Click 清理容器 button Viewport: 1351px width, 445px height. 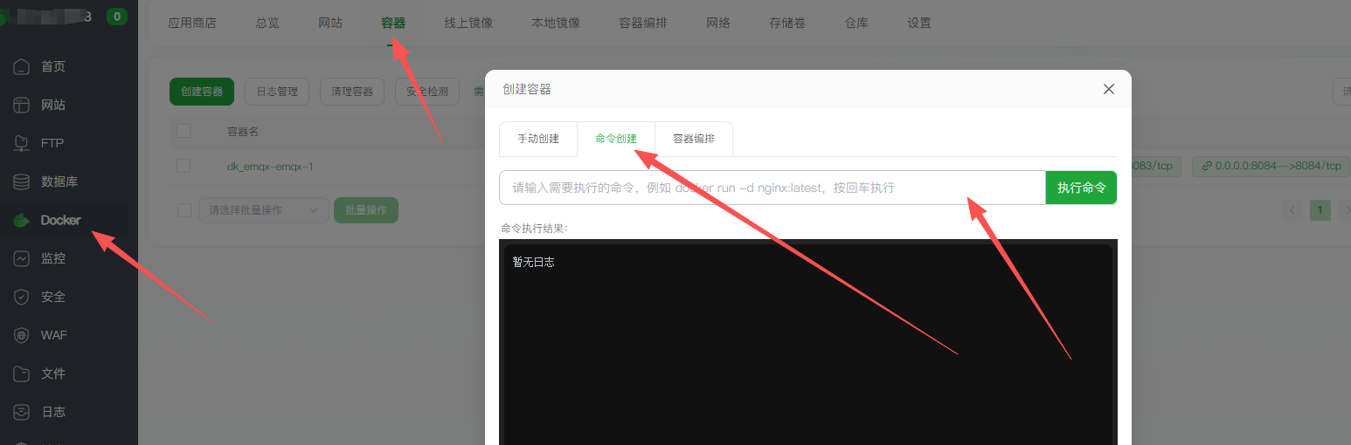click(x=352, y=92)
